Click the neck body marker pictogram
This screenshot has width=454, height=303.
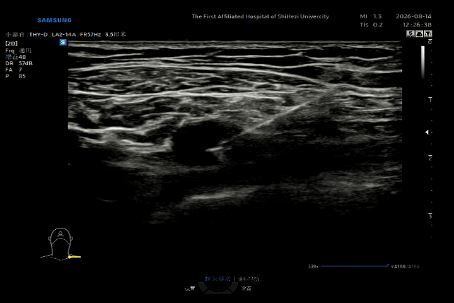[61, 244]
